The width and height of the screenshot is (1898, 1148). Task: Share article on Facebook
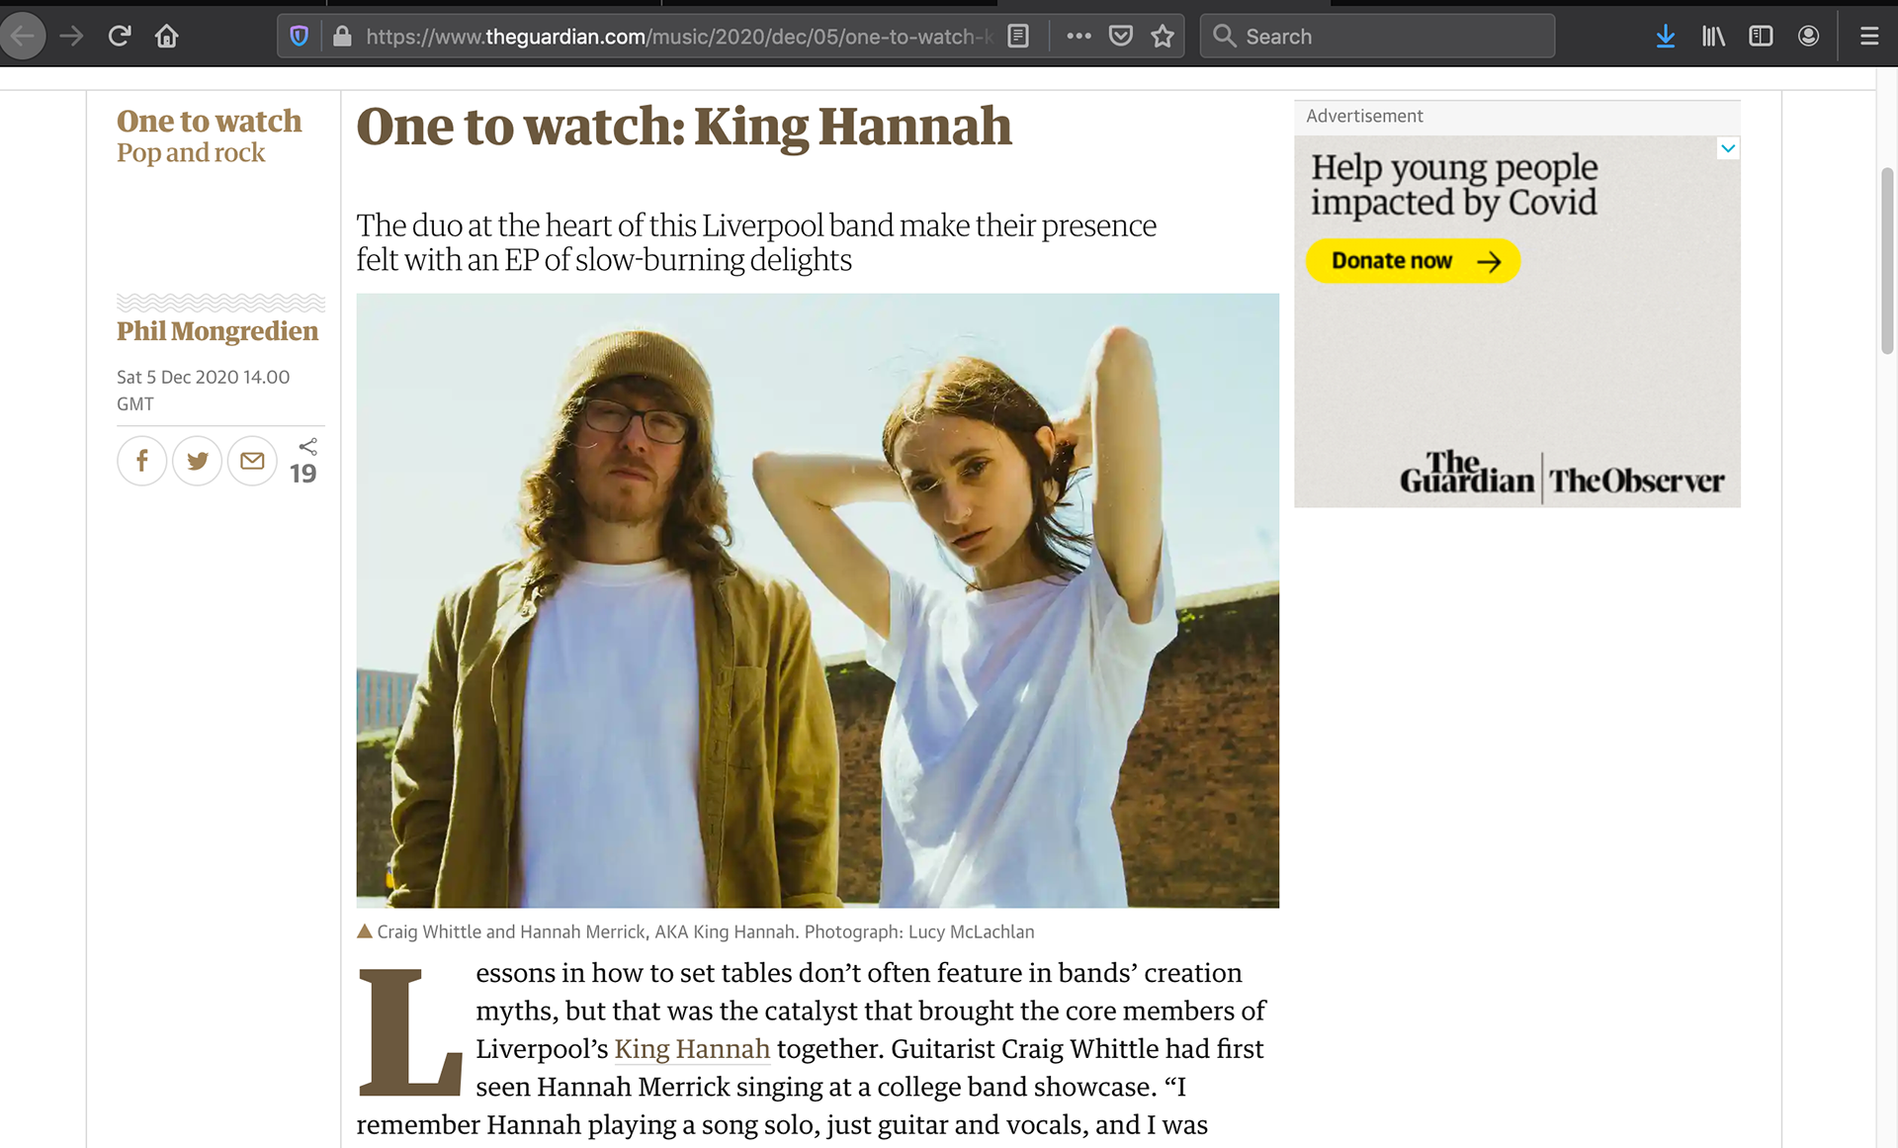pos(141,461)
